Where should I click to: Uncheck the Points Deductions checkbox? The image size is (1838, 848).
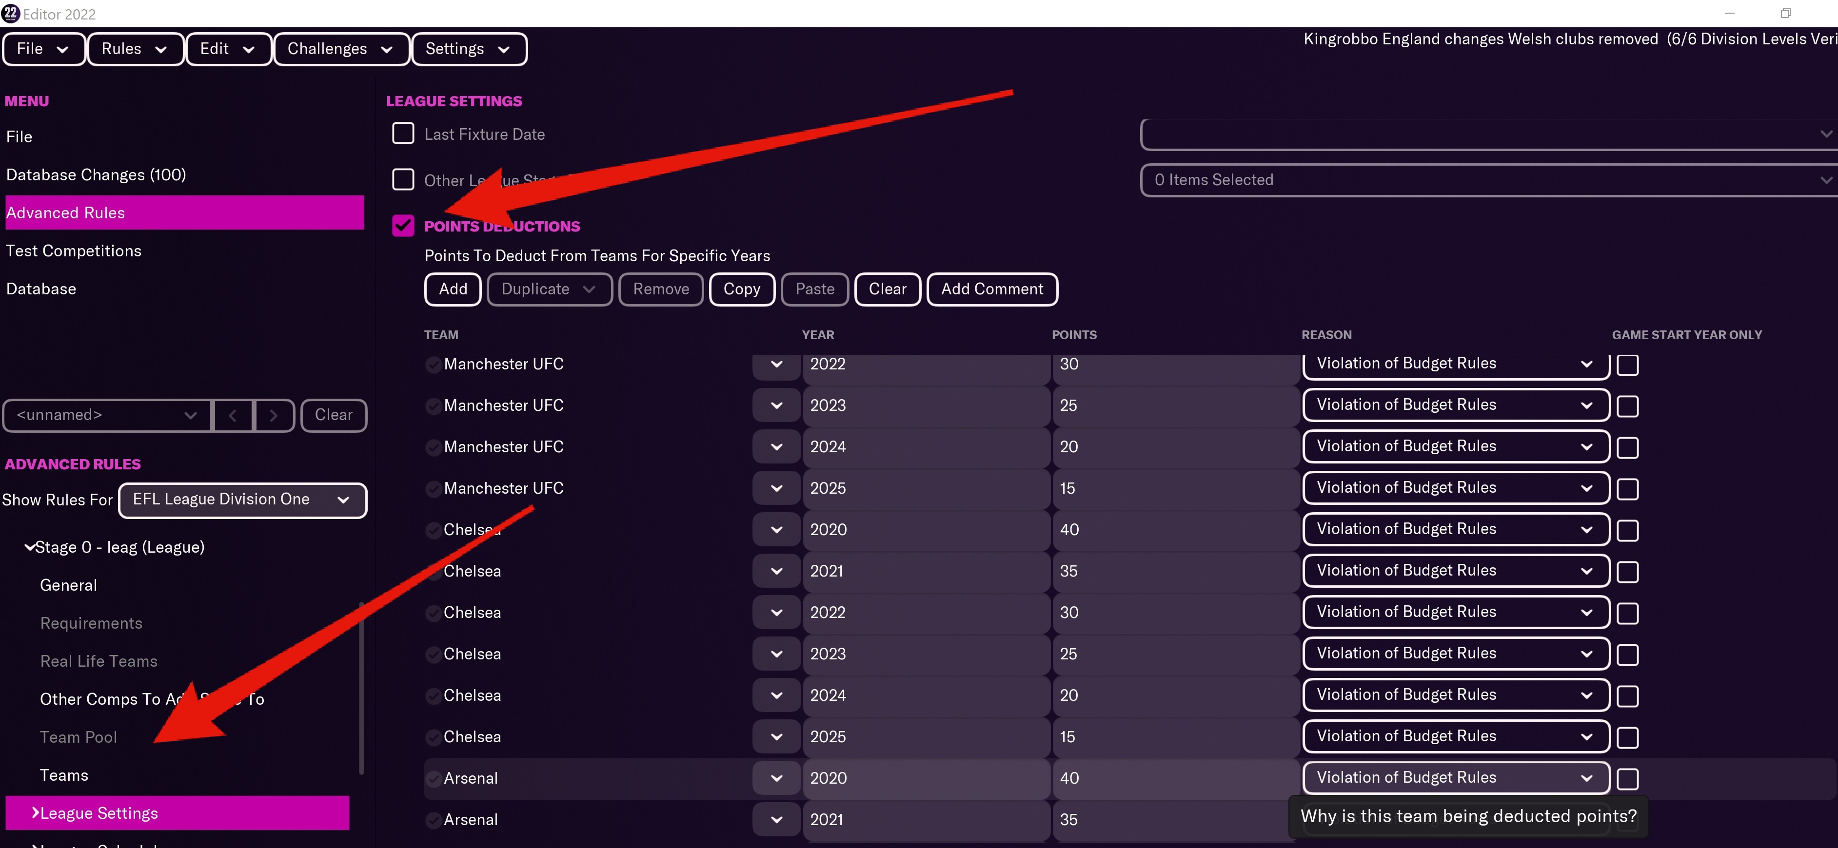(x=403, y=226)
